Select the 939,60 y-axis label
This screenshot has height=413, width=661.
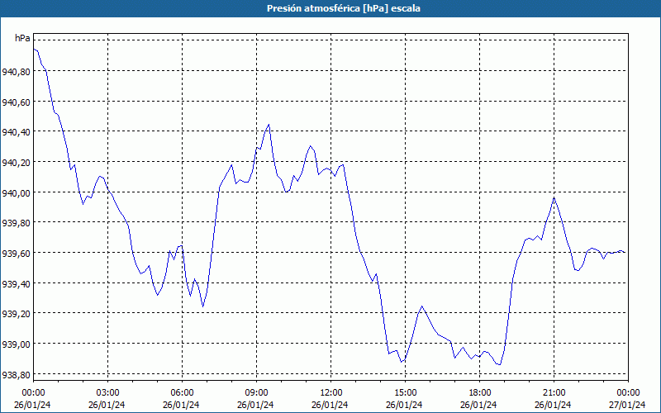click(16, 254)
